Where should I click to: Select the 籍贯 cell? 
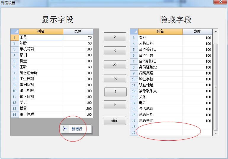pyautogui.click(x=41, y=109)
